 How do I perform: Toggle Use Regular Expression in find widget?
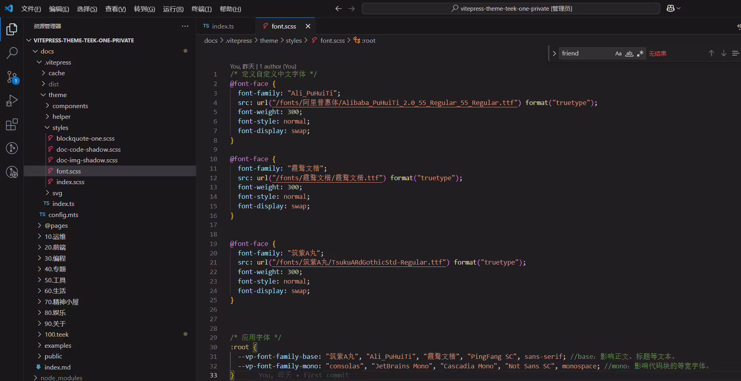point(640,53)
